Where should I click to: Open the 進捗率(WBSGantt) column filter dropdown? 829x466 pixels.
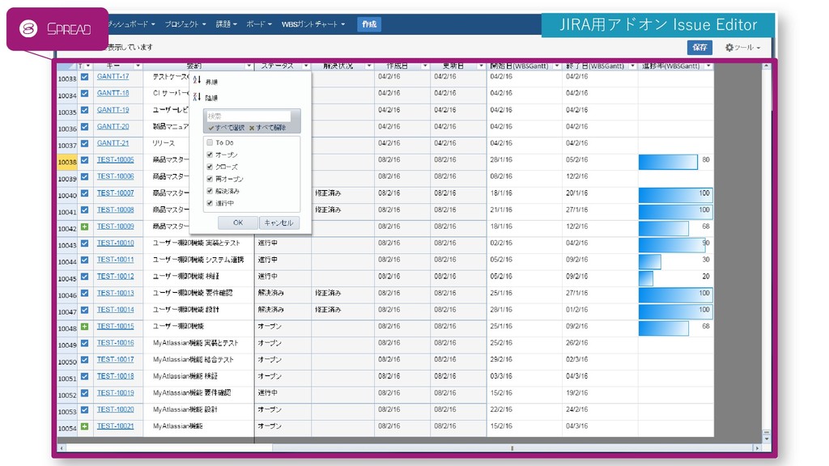708,66
